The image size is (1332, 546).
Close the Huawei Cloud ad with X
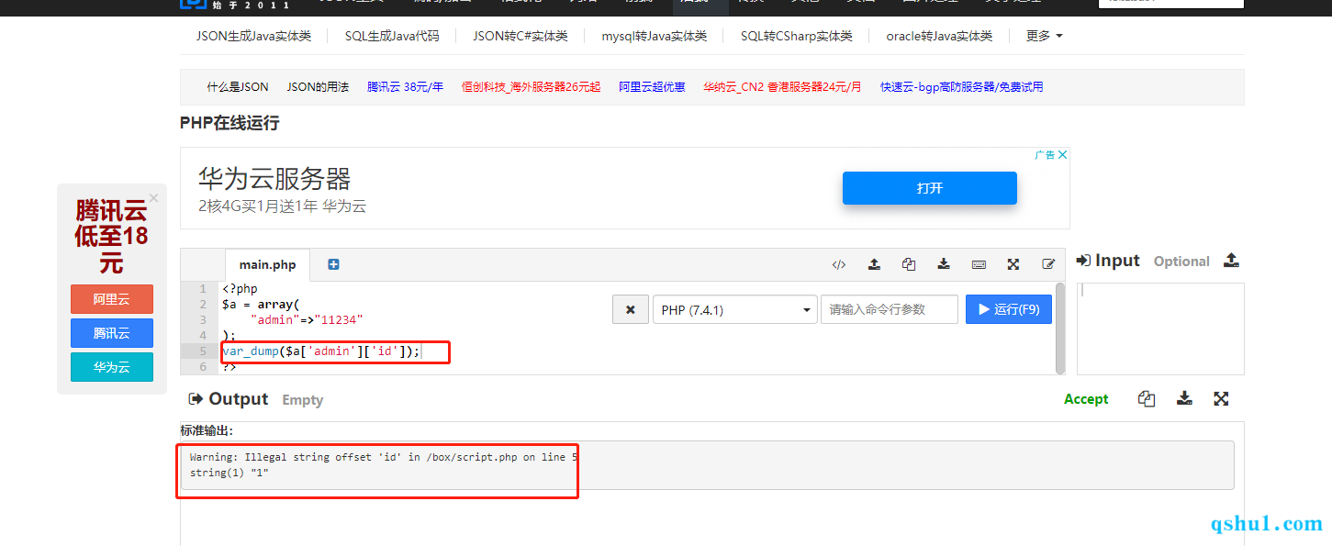pos(1062,155)
